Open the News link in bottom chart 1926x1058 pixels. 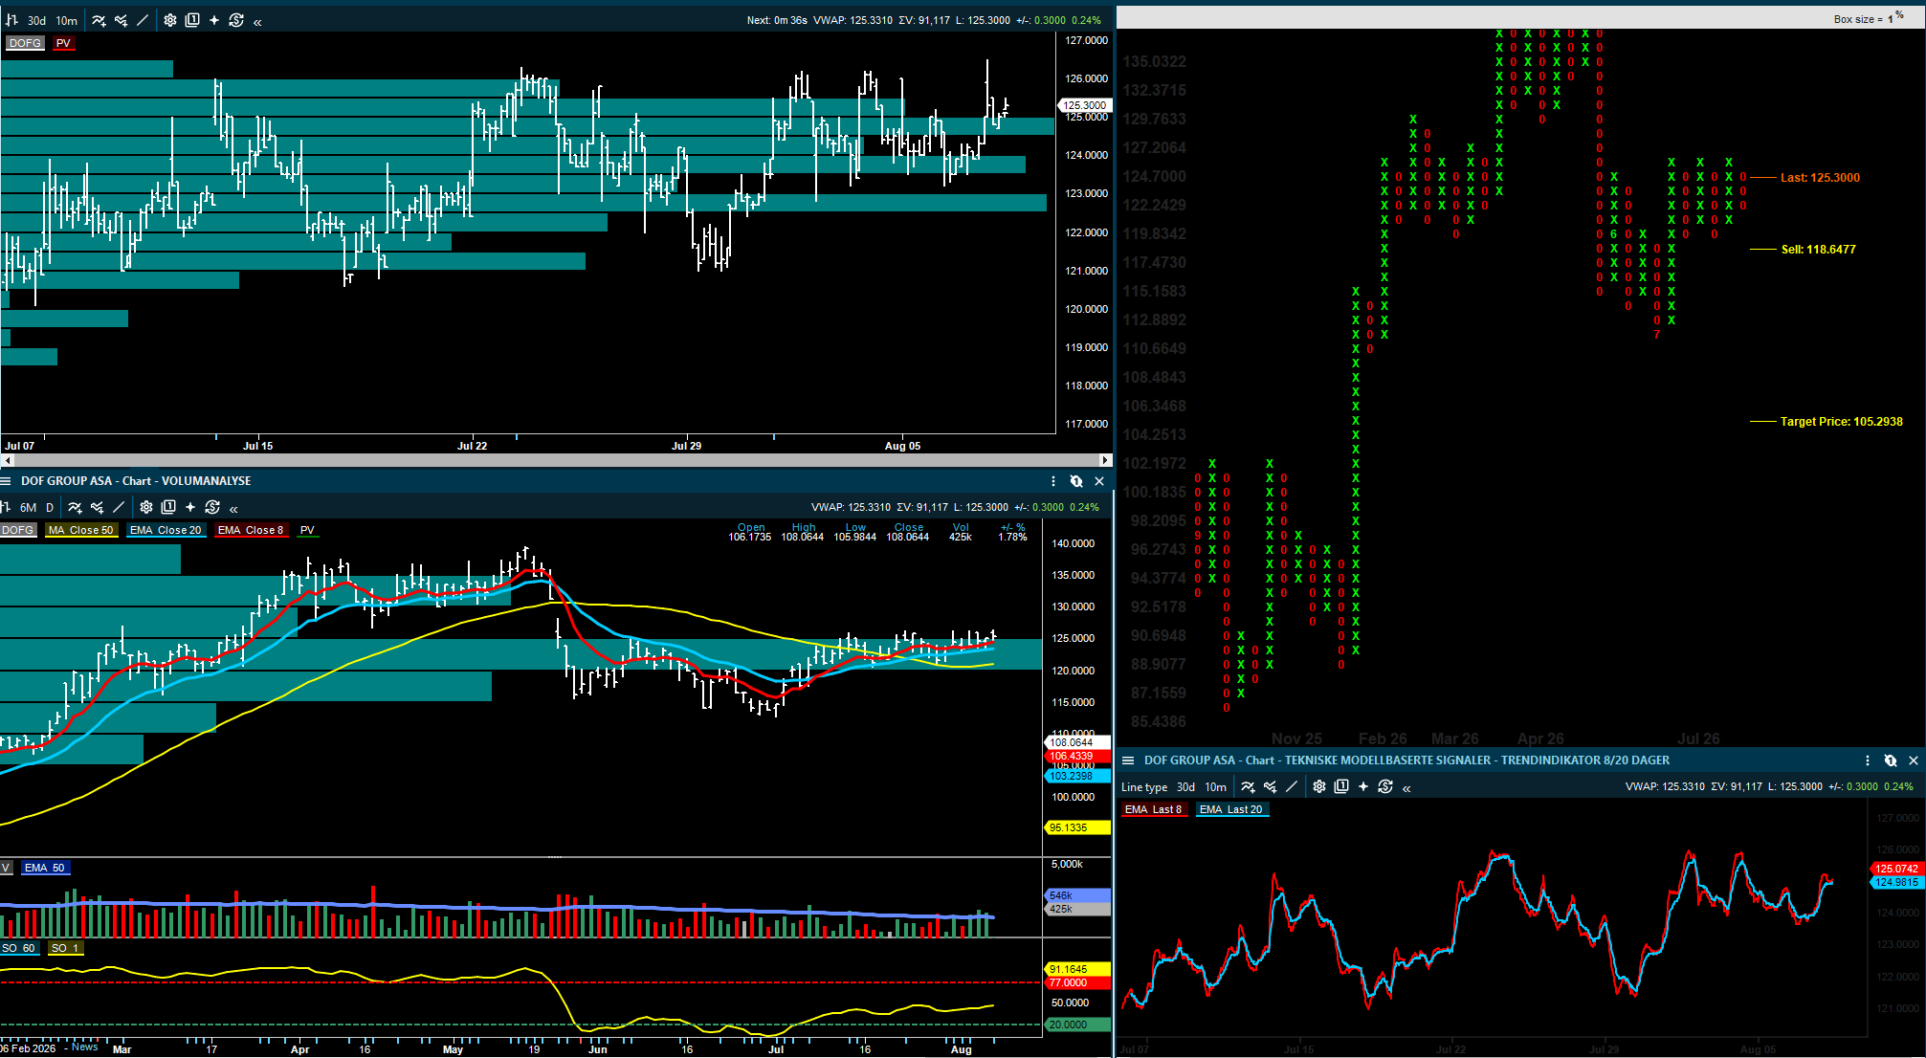(x=84, y=1047)
